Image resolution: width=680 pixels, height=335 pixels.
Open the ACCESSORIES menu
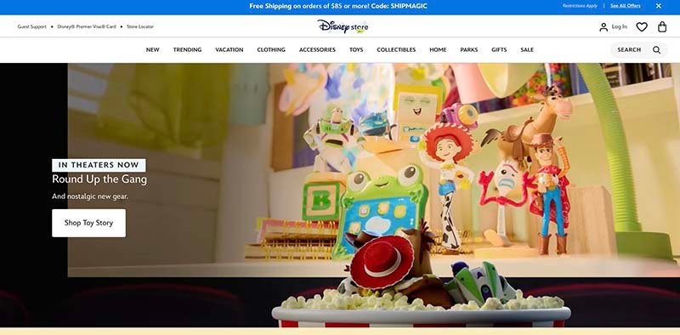click(x=317, y=50)
